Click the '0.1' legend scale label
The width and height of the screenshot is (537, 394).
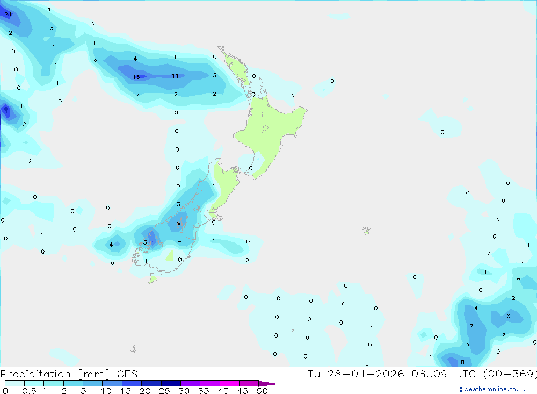tap(9, 391)
